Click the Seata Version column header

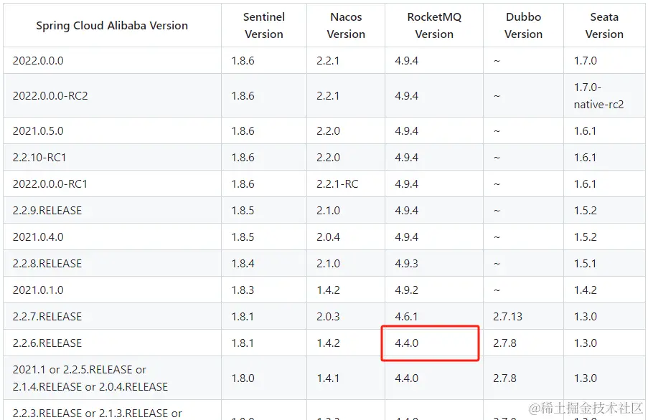604,26
